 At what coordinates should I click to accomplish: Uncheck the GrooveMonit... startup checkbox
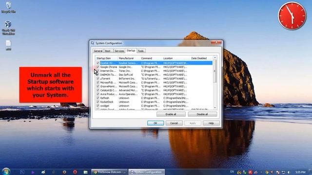[97, 87]
